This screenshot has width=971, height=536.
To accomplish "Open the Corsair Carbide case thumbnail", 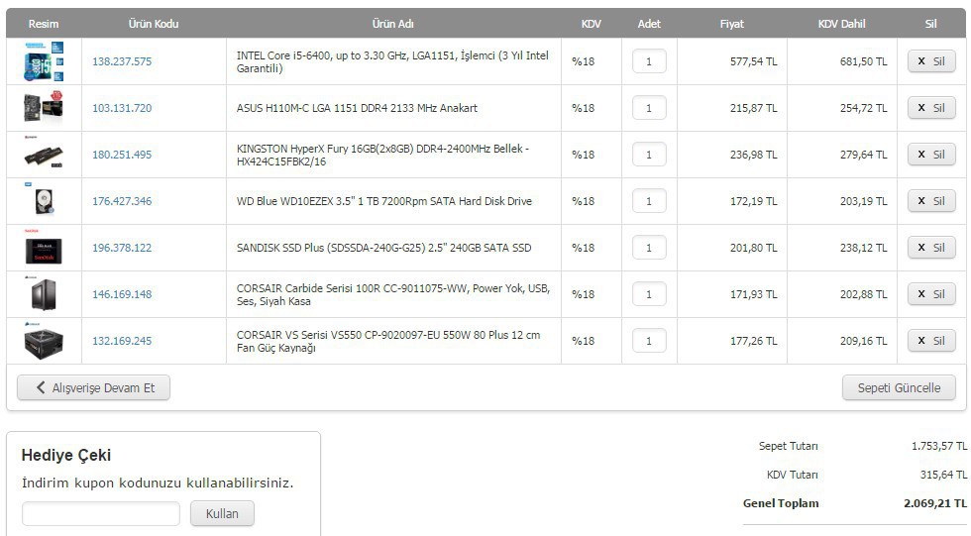I will click(44, 294).
